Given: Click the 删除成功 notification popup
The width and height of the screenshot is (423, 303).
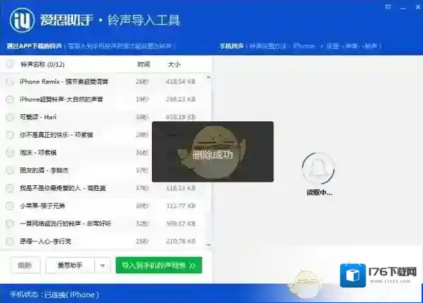Looking at the screenshot, I should (213, 152).
